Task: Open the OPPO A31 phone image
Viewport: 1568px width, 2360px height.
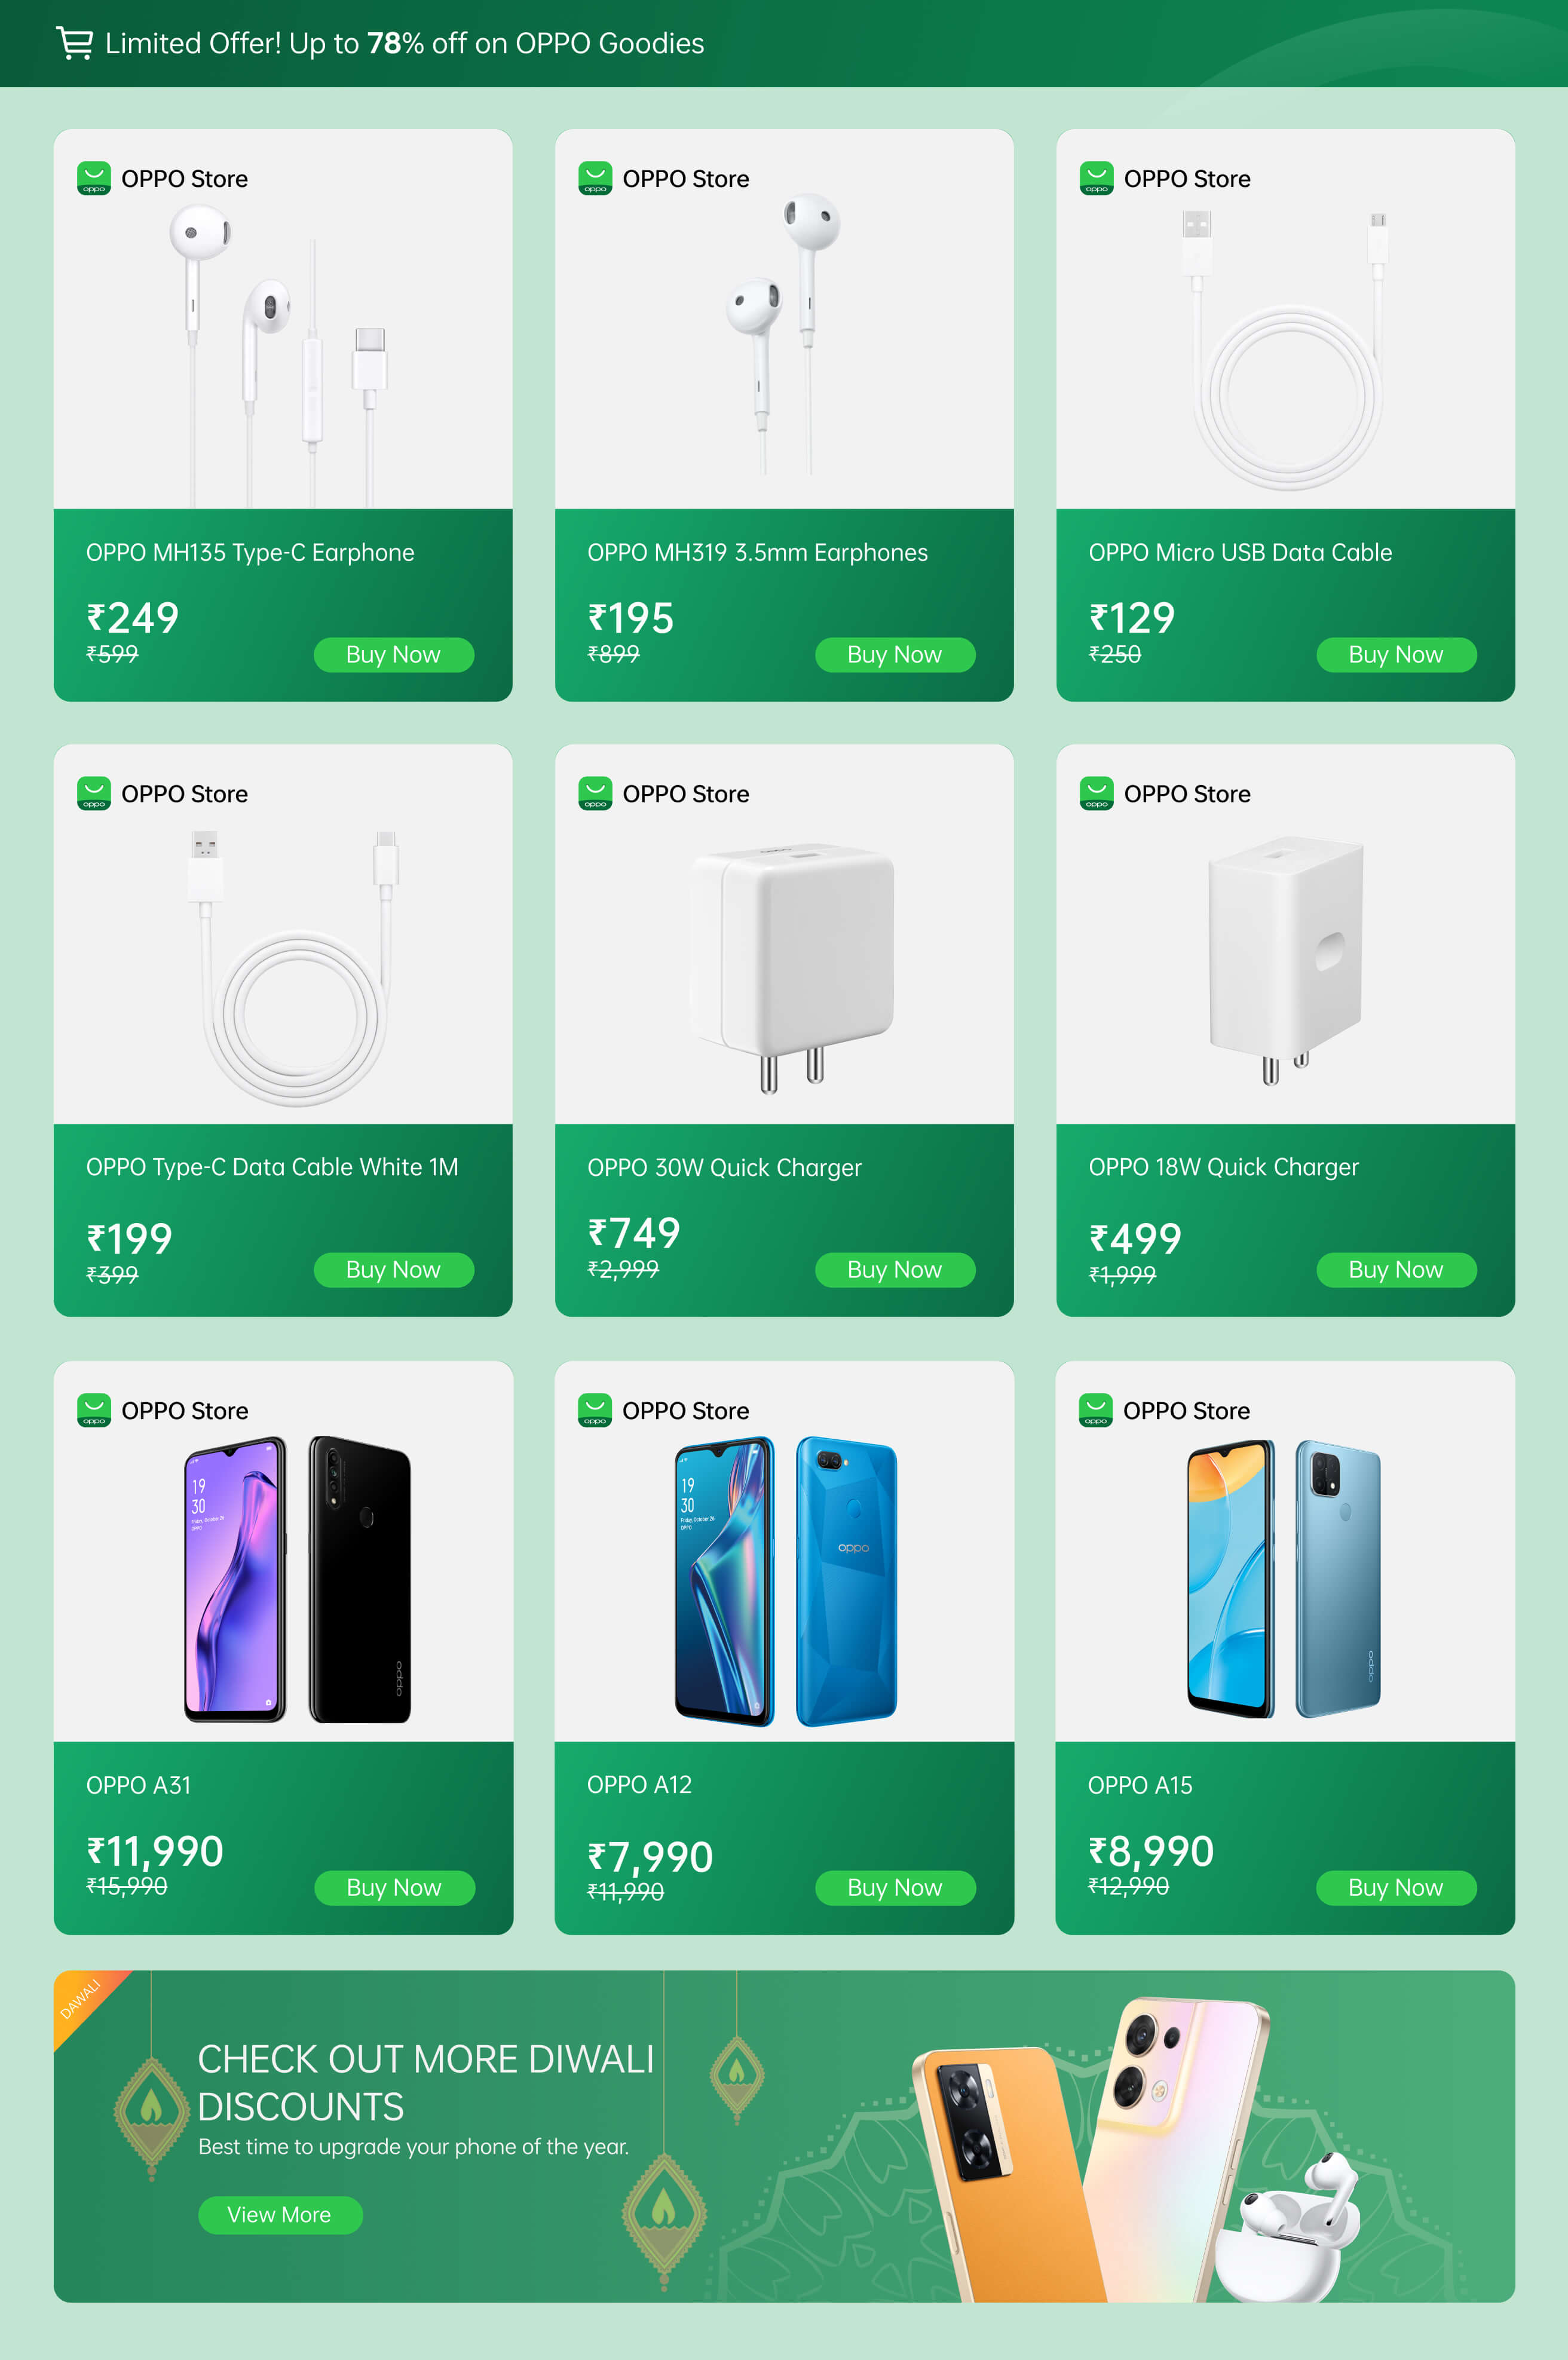Action: tap(297, 1579)
